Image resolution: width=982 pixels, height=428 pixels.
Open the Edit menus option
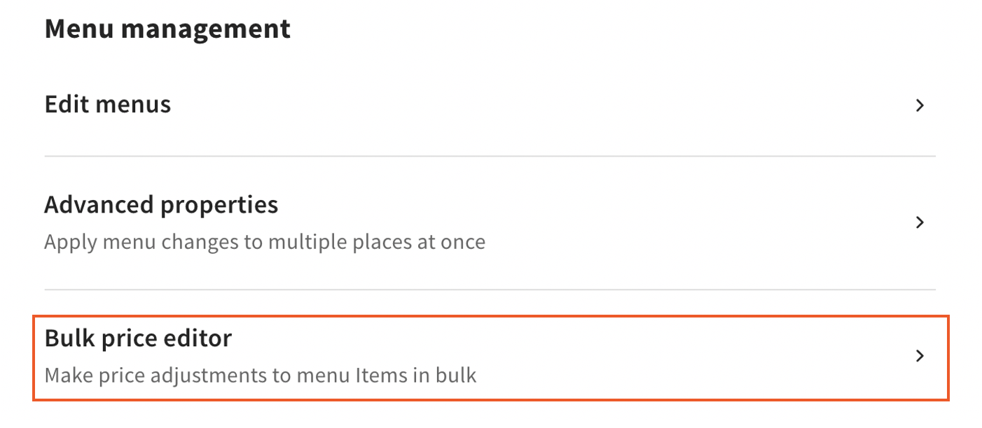107,104
